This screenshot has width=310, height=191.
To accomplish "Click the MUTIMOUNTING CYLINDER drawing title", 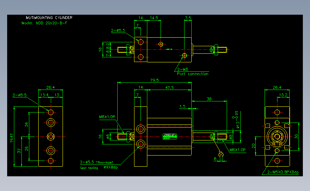I will [x=49, y=18].
